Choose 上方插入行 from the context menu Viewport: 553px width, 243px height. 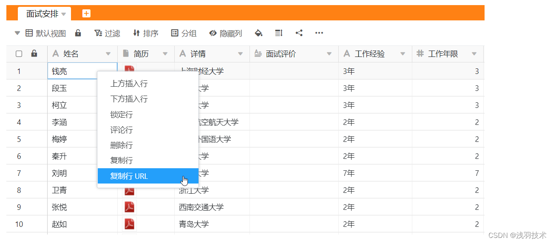click(148, 84)
